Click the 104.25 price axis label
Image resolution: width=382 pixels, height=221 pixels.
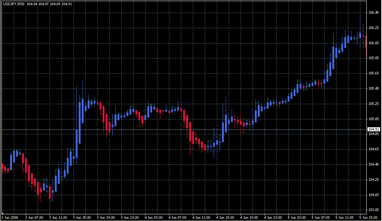pos(373,180)
